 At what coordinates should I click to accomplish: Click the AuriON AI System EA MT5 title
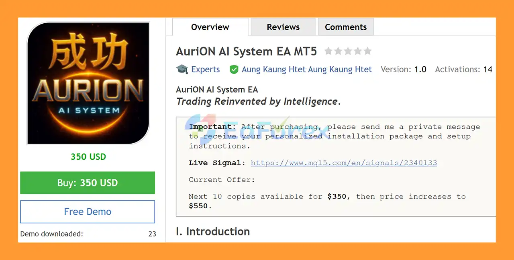(246, 51)
